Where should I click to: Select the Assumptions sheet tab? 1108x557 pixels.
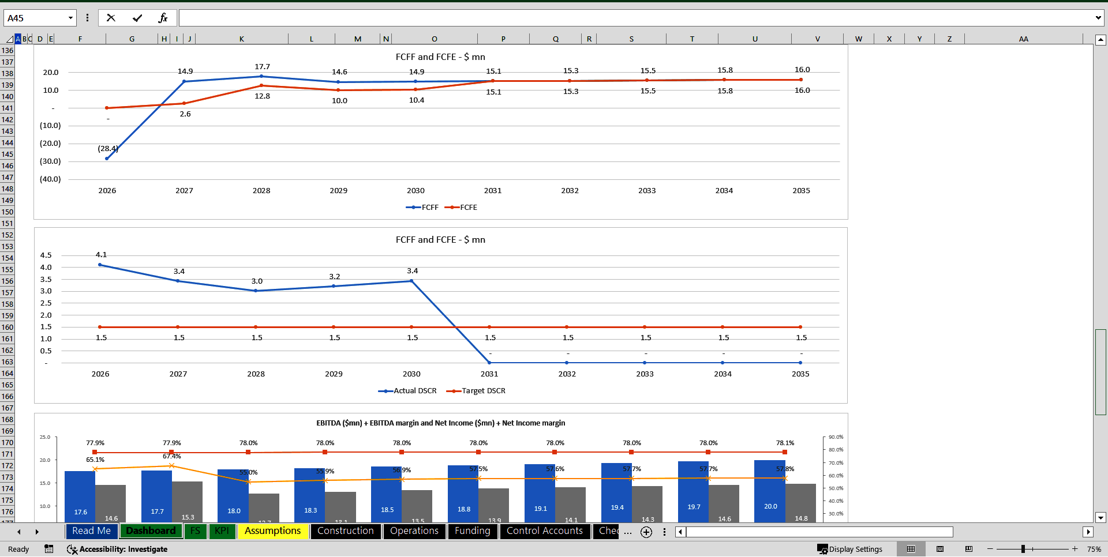tap(272, 531)
